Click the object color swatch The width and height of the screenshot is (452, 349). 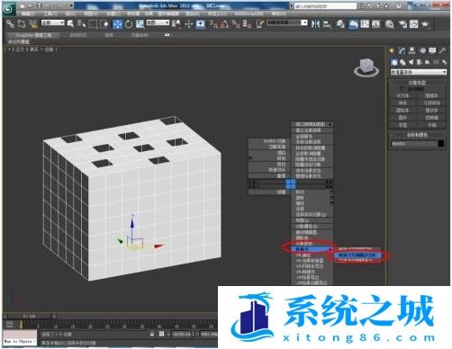[441, 144]
